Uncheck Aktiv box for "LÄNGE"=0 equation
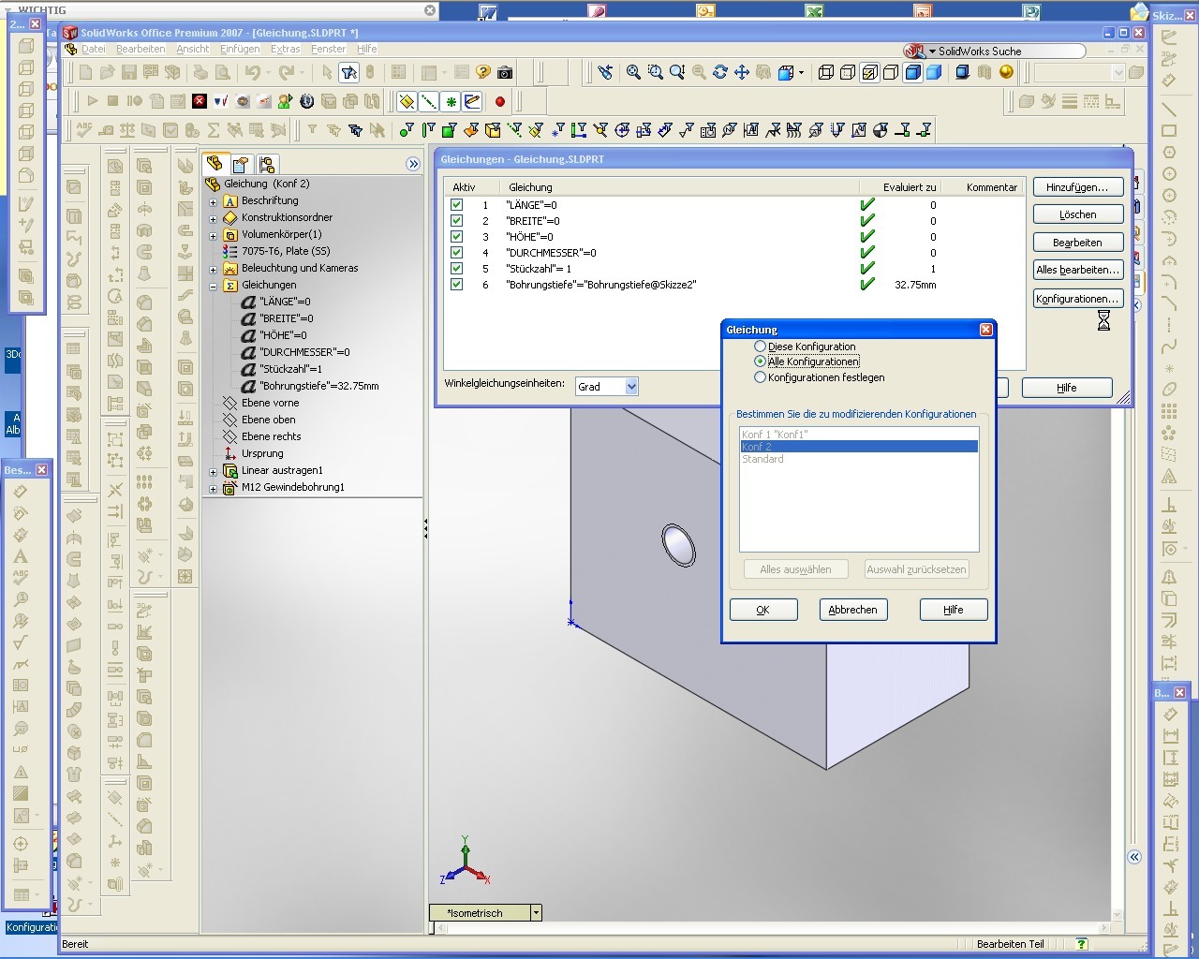This screenshot has height=959, width=1199. point(456,204)
